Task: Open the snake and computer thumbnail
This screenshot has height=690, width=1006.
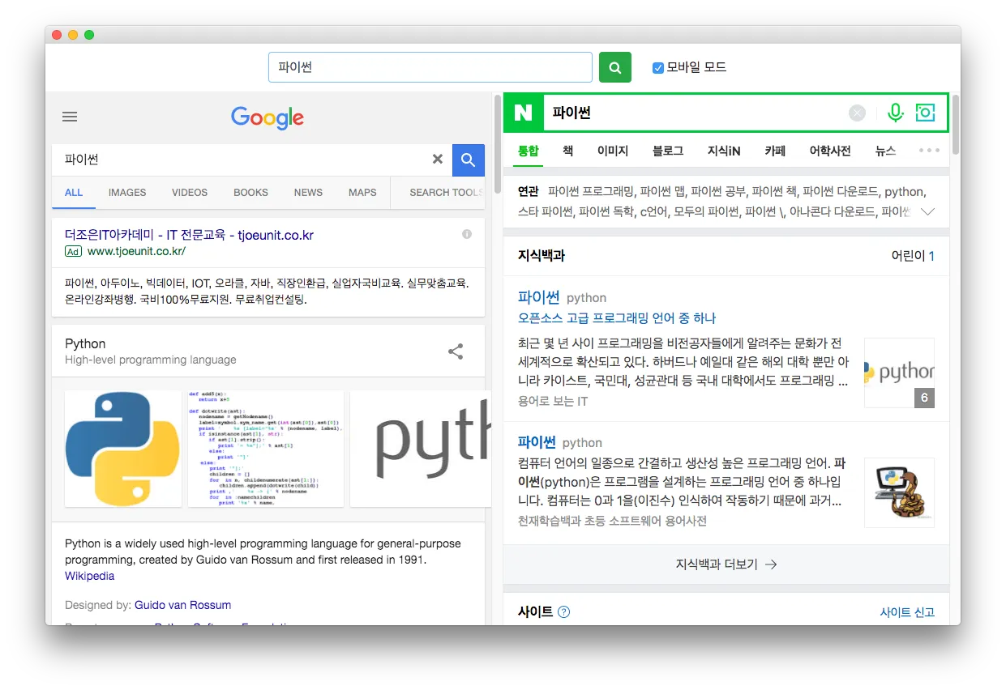Action: point(899,492)
